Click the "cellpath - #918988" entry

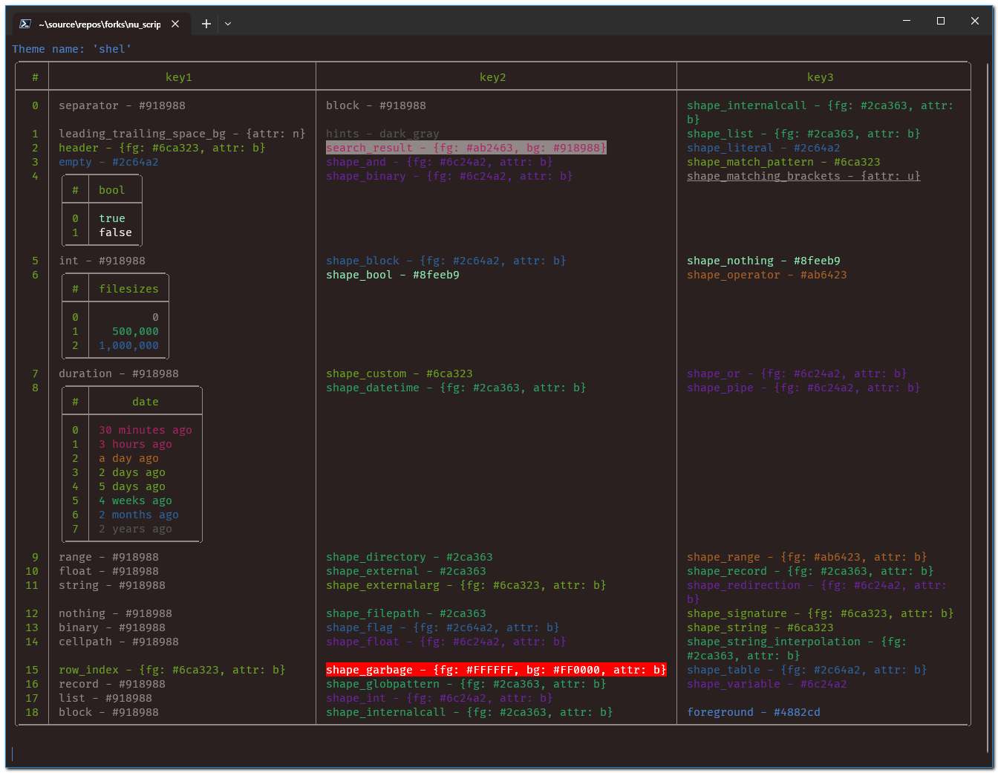[x=119, y=642]
